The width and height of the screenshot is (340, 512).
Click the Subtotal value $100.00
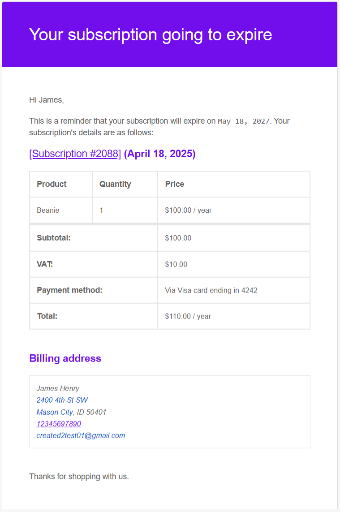178,238
